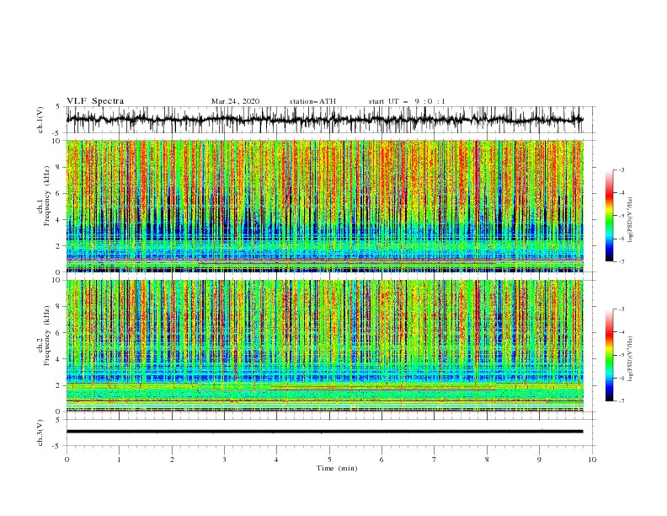Select the "start UT = 9 :0 :1" text

[407, 101]
